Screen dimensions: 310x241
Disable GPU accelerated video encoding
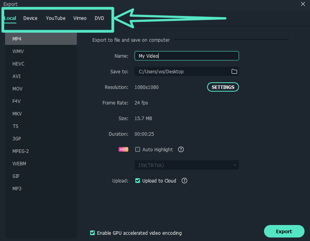click(x=92, y=233)
